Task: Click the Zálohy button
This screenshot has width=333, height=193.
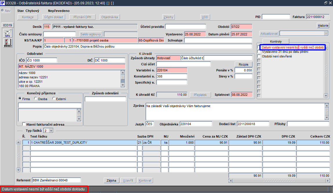Action: 168,17
